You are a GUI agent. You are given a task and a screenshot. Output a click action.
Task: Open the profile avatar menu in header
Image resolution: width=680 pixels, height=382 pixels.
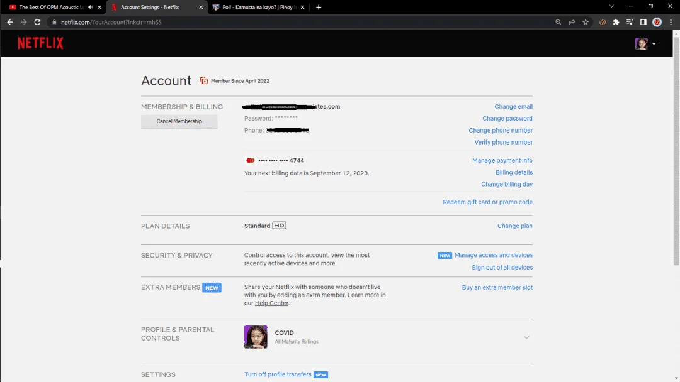point(645,44)
